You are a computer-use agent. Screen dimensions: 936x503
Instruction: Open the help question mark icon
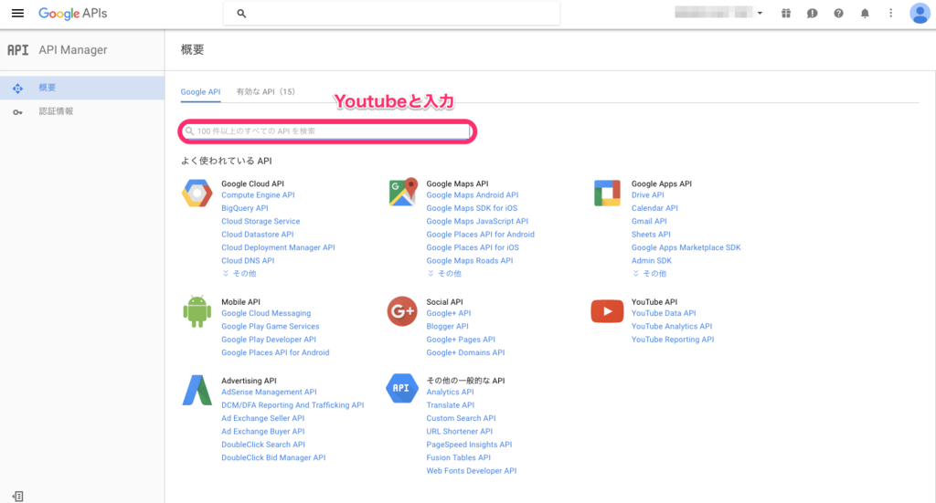[x=839, y=13]
